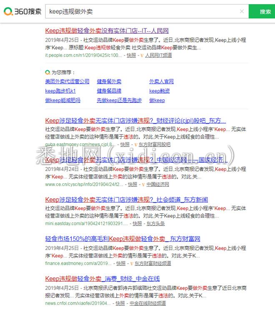Viewport: 275px width, 317px height.
Task: Open suggestion 做keep
Action: pyautogui.click(x=157, y=100)
